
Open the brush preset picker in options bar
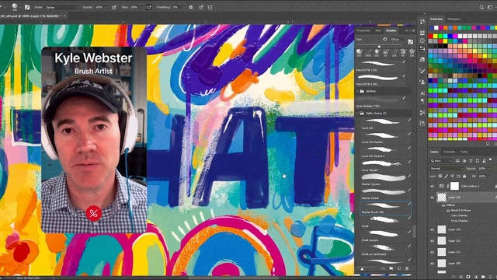15,7
